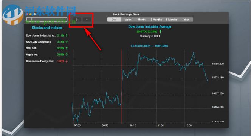
Task: Click the 18103.970 axis value
Action: [x=218, y=64]
